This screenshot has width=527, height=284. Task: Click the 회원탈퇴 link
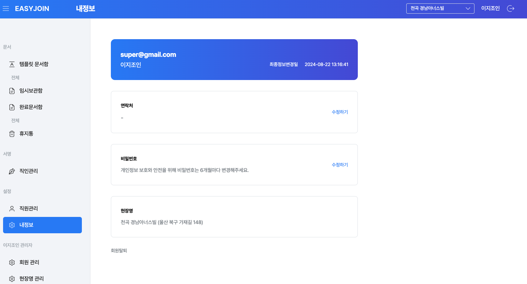[119, 251]
